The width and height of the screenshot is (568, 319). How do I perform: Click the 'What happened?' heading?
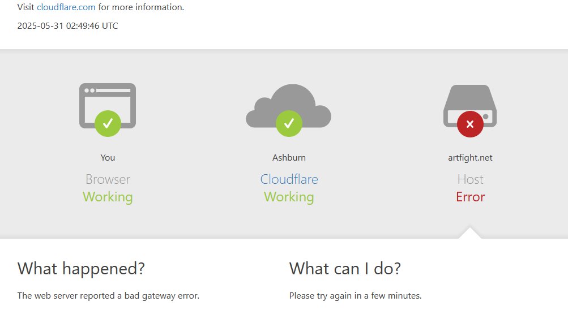click(81, 269)
